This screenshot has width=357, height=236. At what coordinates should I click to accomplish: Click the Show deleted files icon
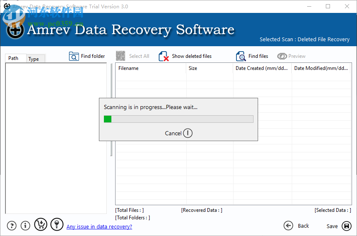coord(164,56)
